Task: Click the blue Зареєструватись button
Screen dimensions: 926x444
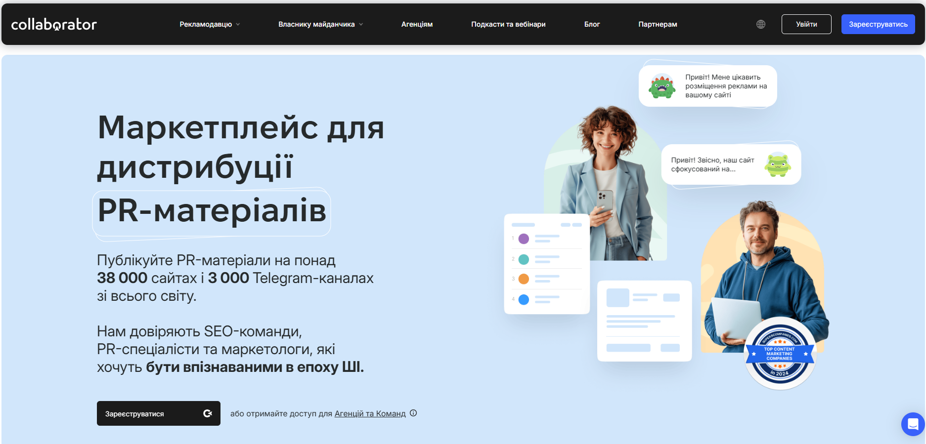Action: 878,24
